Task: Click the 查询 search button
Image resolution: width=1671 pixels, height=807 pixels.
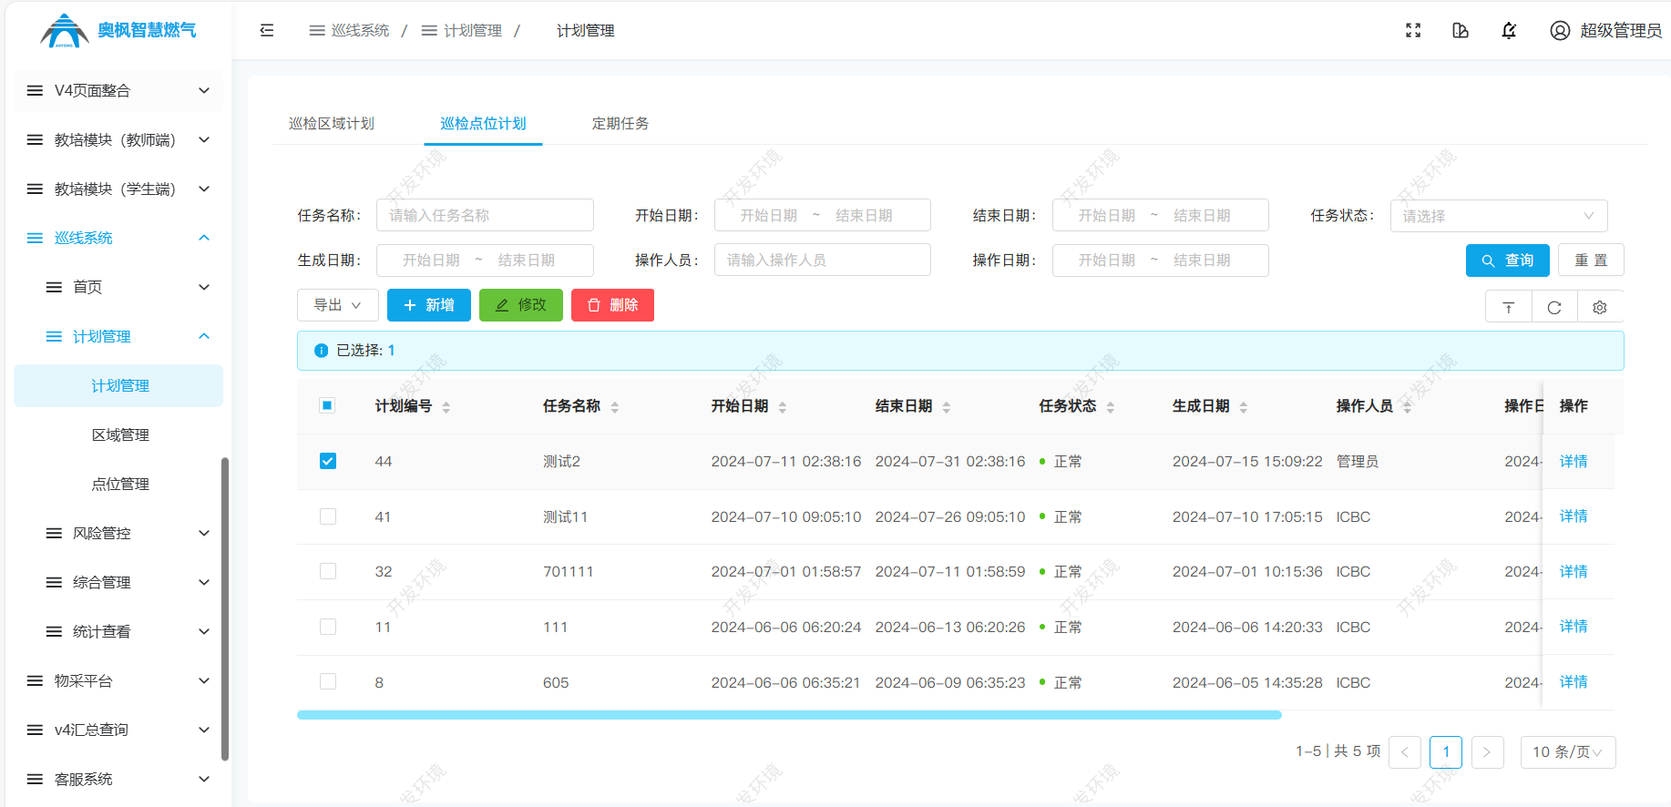Action: [1507, 260]
